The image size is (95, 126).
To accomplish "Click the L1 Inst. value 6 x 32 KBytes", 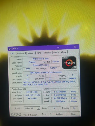I will pos(60,95).
